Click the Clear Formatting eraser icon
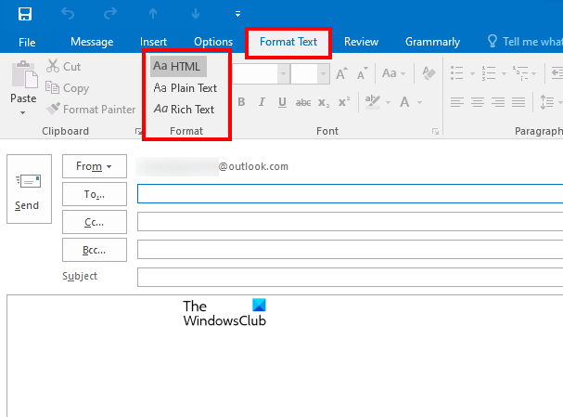Viewport: 563px width, 417px height. point(429,73)
